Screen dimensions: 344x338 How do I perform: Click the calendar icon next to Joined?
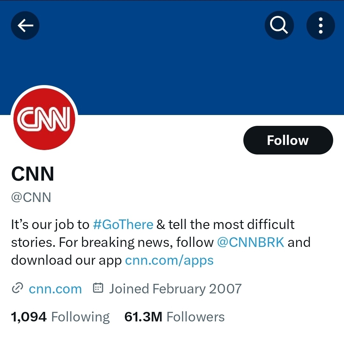click(98, 288)
